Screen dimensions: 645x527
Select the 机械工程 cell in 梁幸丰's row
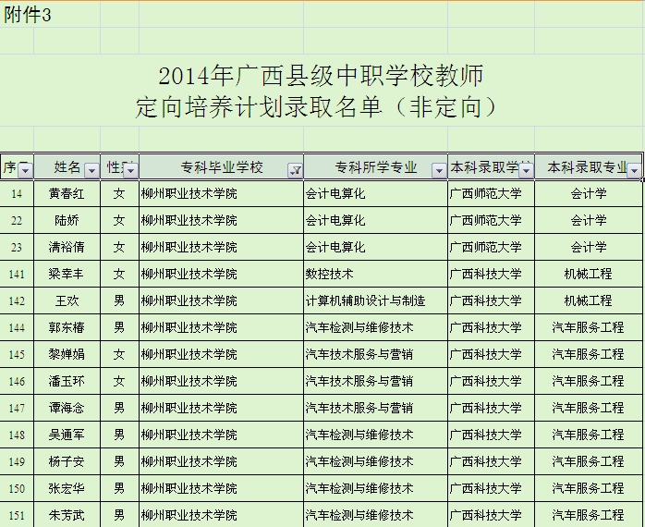(x=588, y=274)
